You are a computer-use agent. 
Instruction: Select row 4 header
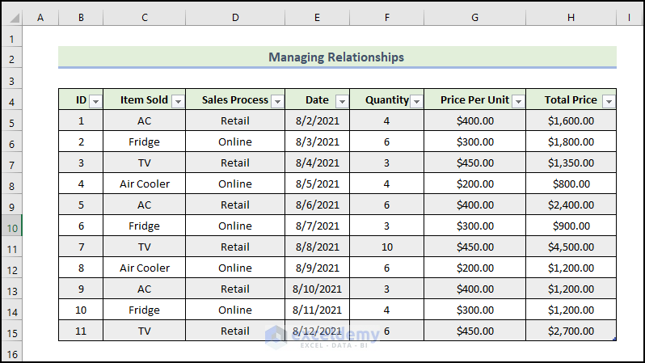point(11,102)
